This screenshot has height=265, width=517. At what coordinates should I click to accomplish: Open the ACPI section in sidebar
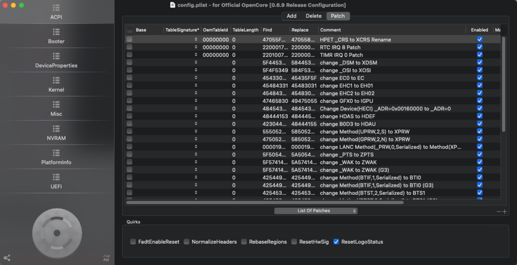click(x=56, y=12)
